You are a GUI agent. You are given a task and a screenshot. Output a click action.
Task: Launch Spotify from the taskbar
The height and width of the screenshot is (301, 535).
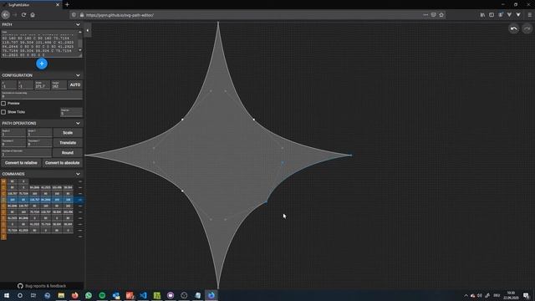102,295
